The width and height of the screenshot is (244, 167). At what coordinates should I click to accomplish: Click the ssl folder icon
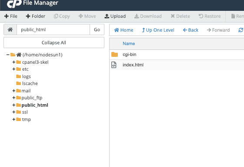[19, 112]
